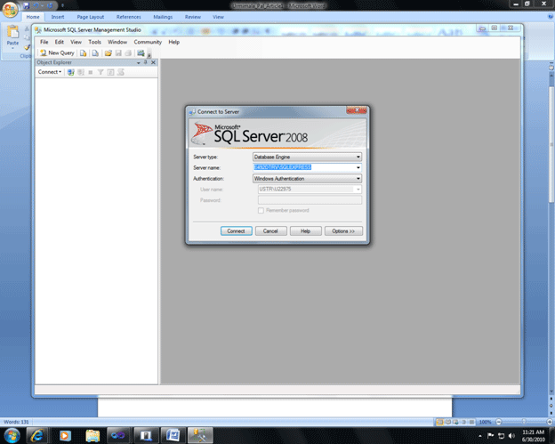Viewport: 555px width, 444px height.
Task: Click the Options >> button
Action: click(343, 231)
